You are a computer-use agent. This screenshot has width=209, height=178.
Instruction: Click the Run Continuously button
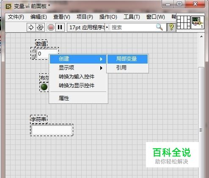tap(40, 27)
